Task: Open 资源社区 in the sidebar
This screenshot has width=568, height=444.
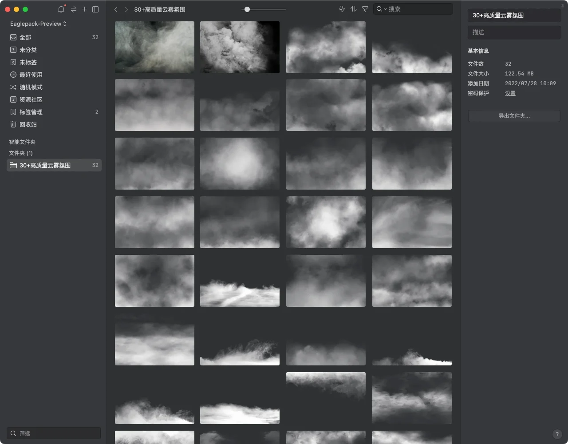Action: pyautogui.click(x=54, y=99)
